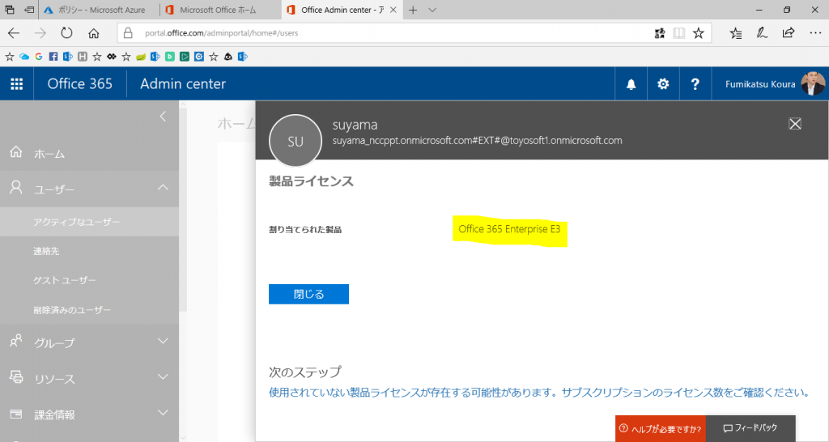Click the translate page icon

click(x=659, y=33)
